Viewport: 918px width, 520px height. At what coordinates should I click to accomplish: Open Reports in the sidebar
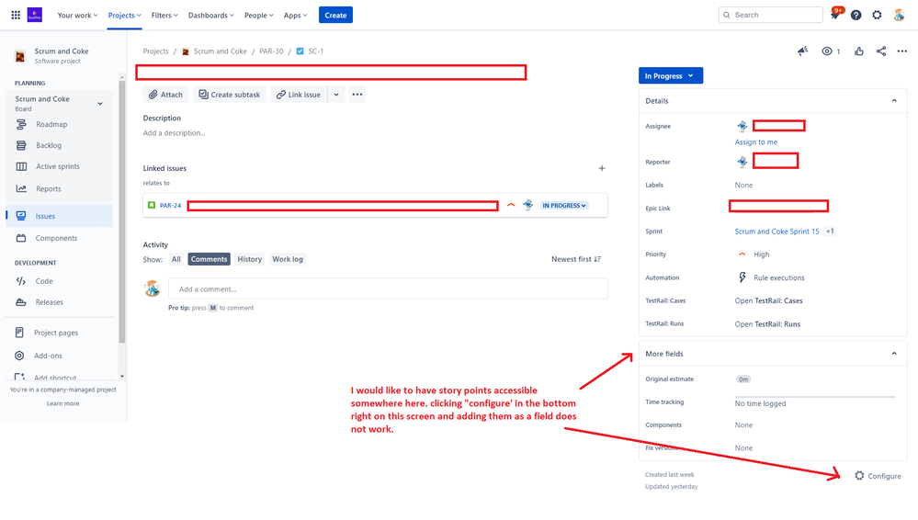point(48,188)
